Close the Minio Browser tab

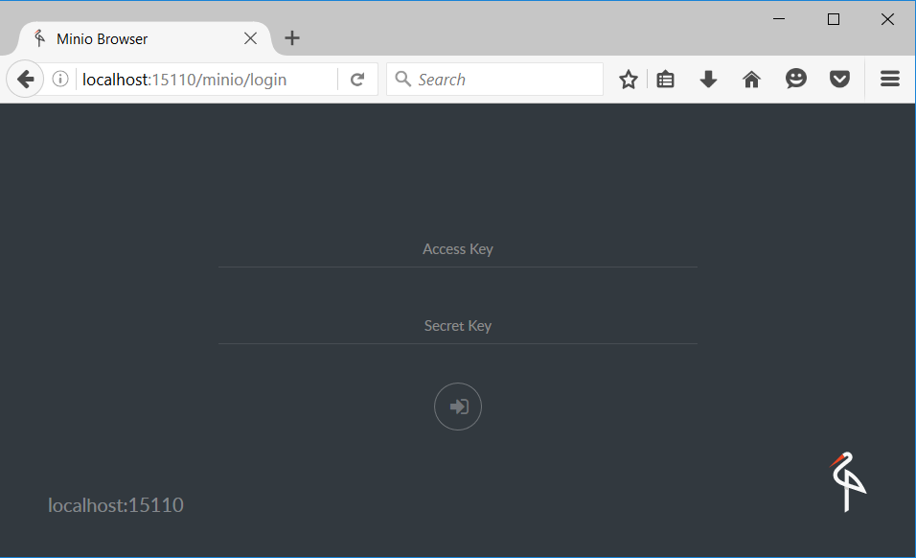pyautogui.click(x=251, y=38)
